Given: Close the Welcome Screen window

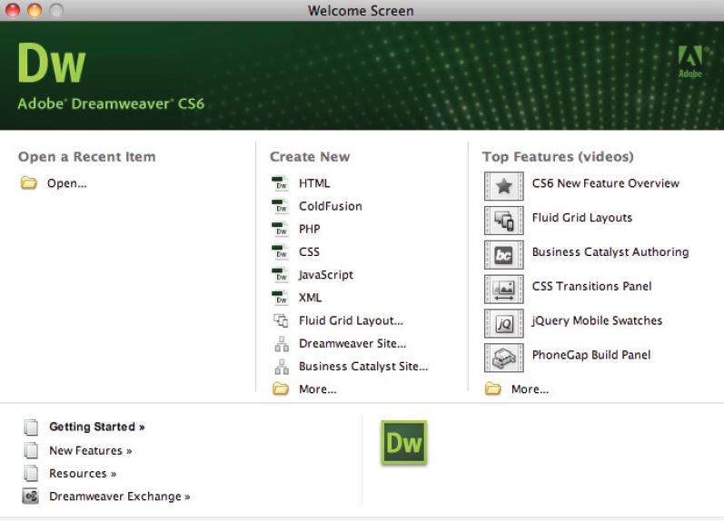Looking at the screenshot, I should click(x=13, y=10).
